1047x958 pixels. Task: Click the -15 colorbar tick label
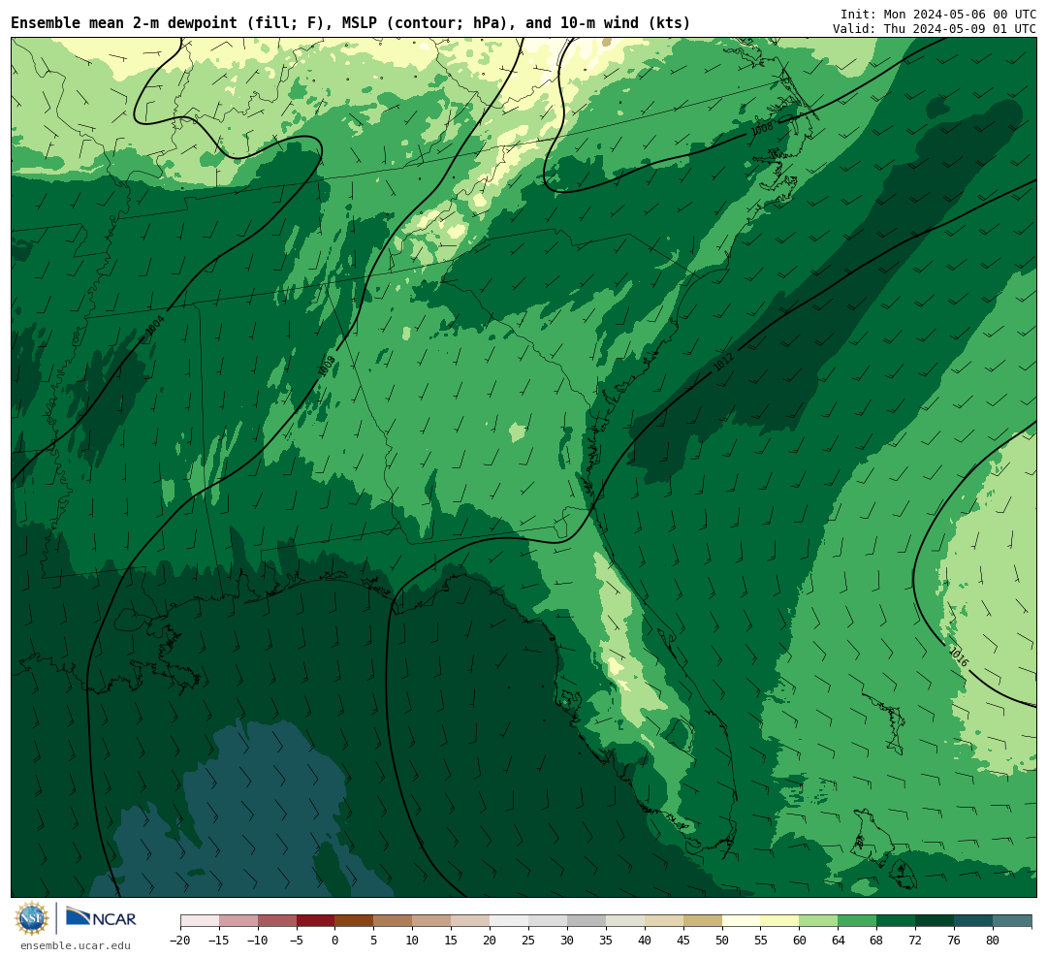(218, 941)
